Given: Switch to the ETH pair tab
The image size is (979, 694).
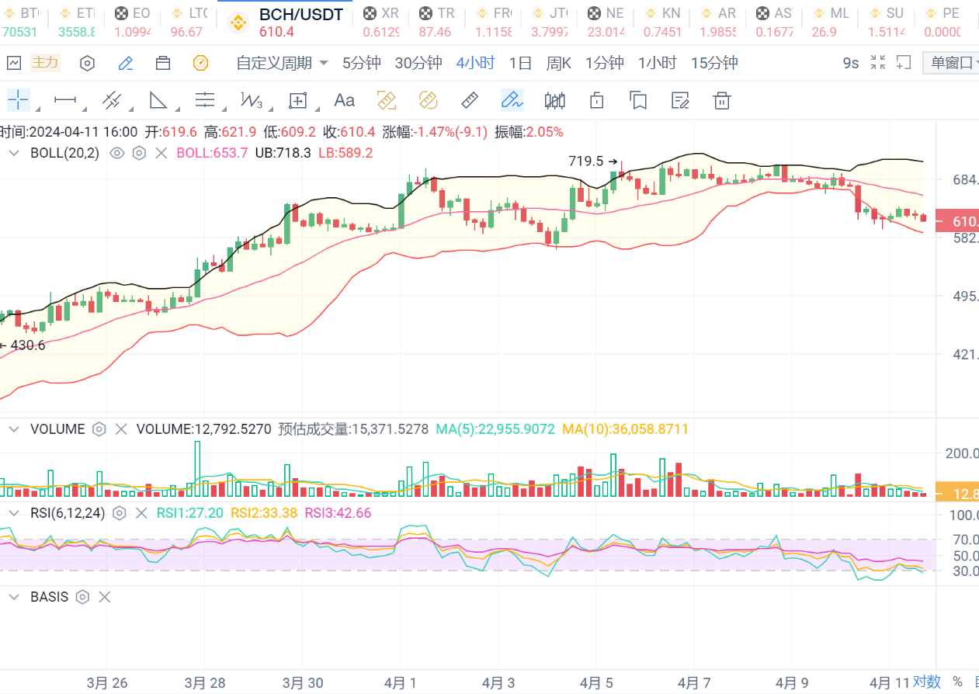Looking at the screenshot, I should coord(78,22).
